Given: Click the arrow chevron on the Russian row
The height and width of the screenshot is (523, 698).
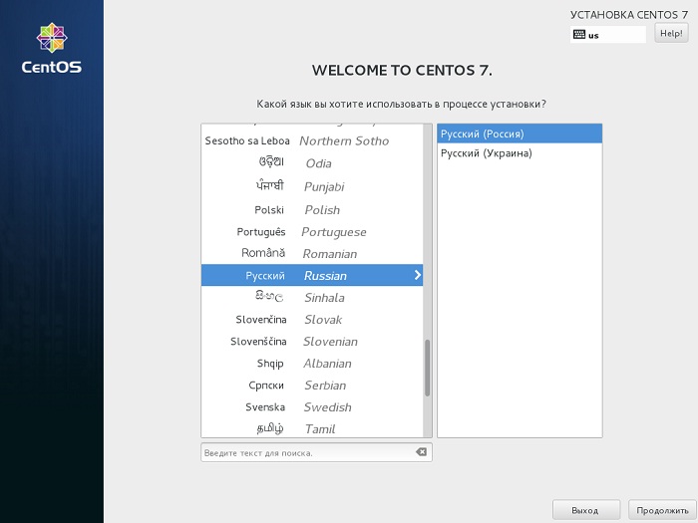Looking at the screenshot, I should tap(417, 275).
